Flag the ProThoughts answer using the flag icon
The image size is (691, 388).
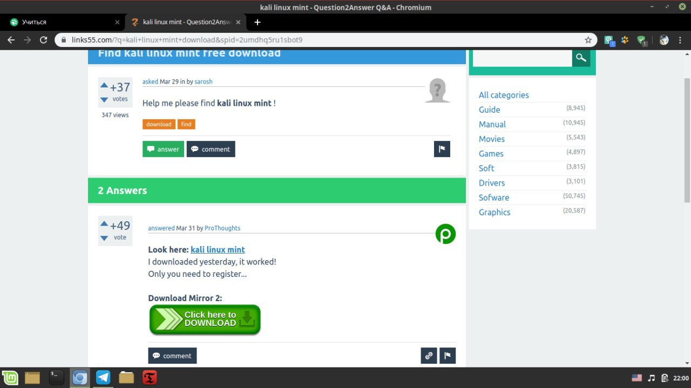[x=448, y=356]
